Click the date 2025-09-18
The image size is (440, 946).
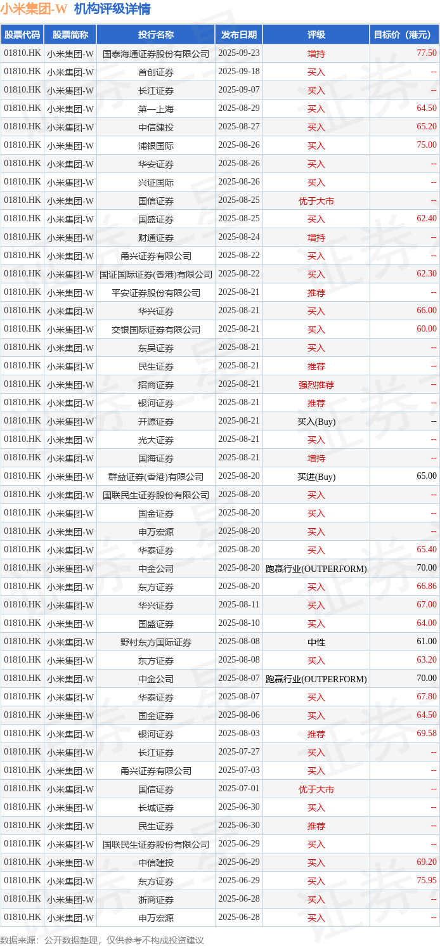click(239, 72)
